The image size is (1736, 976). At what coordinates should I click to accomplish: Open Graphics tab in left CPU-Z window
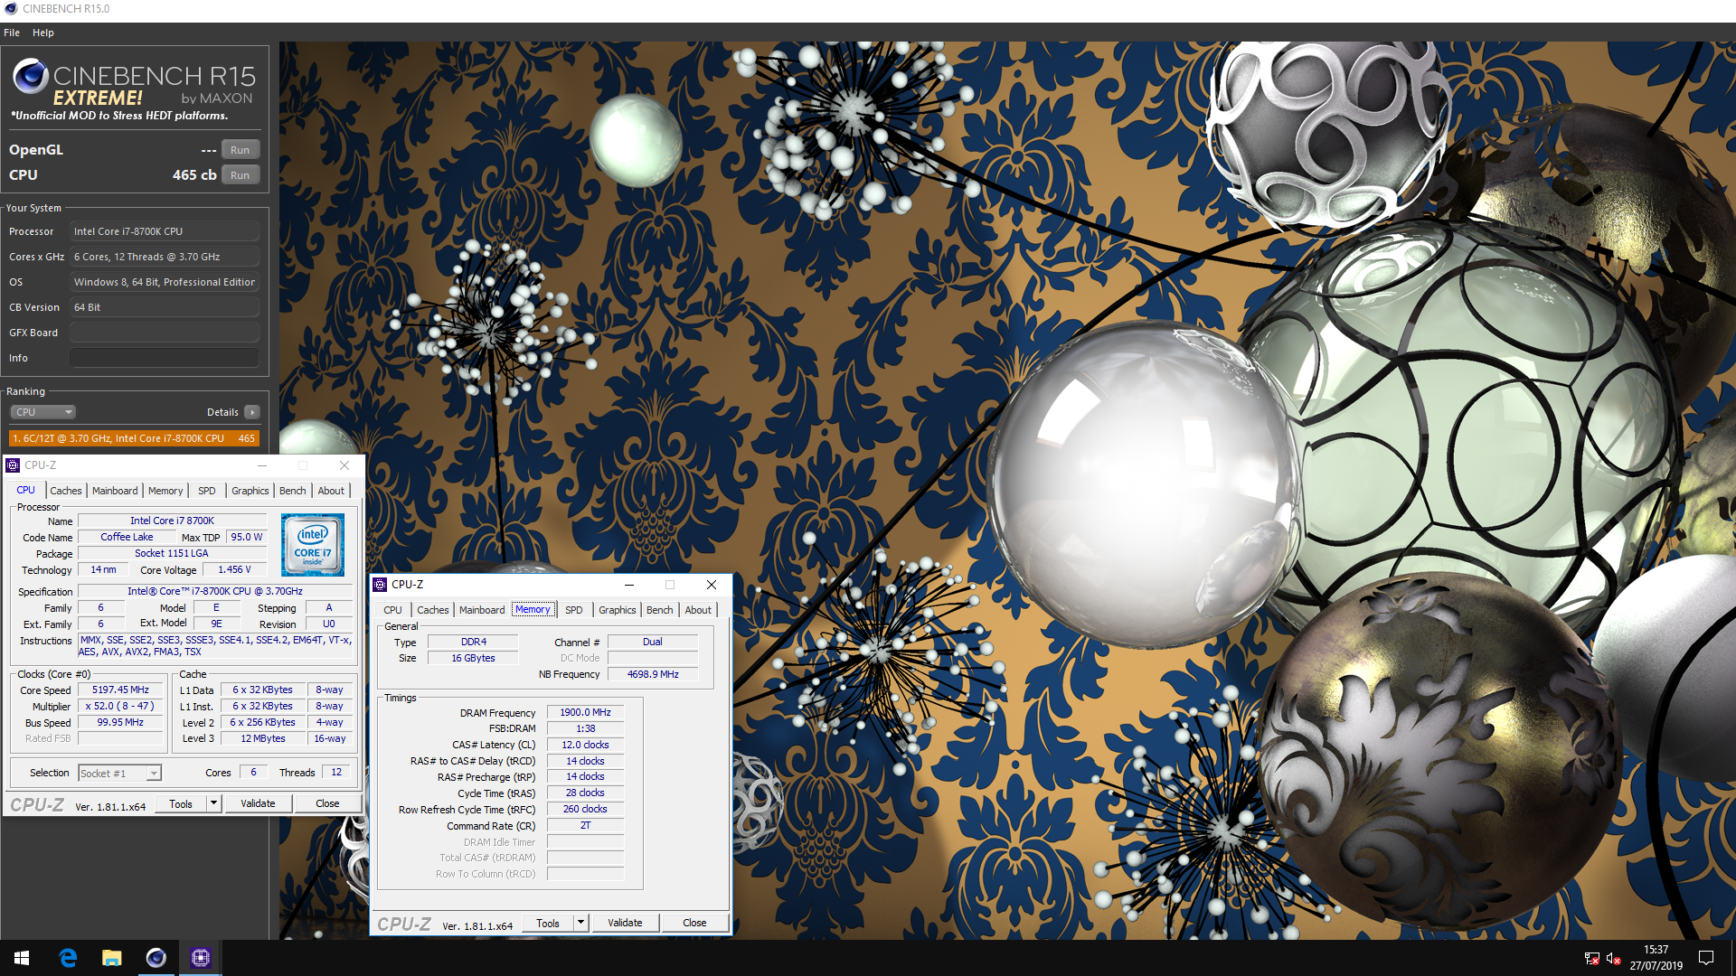click(250, 491)
